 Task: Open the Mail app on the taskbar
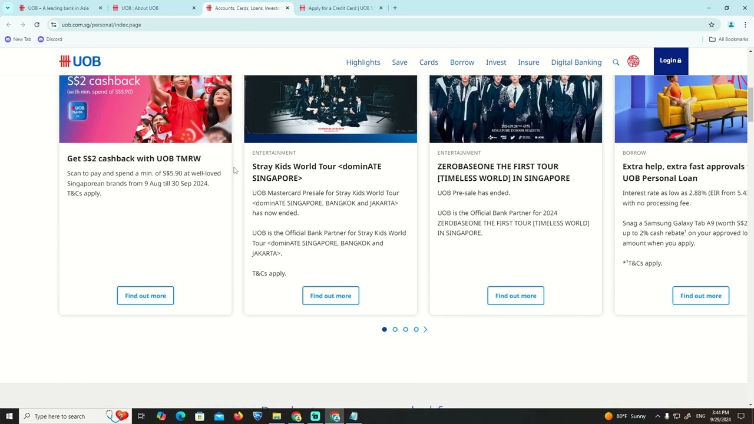point(219,416)
